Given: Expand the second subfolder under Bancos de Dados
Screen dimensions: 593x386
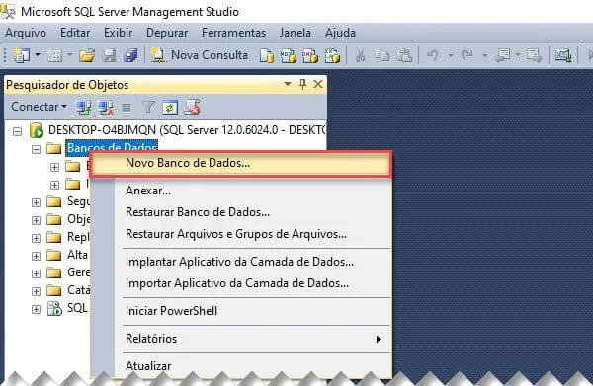Looking at the screenshot, I should pyautogui.click(x=54, y=185).
